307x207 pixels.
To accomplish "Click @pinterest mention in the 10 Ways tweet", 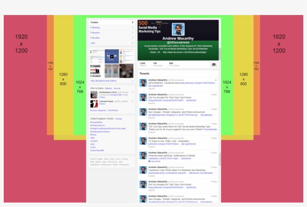I will coord(190,144).
